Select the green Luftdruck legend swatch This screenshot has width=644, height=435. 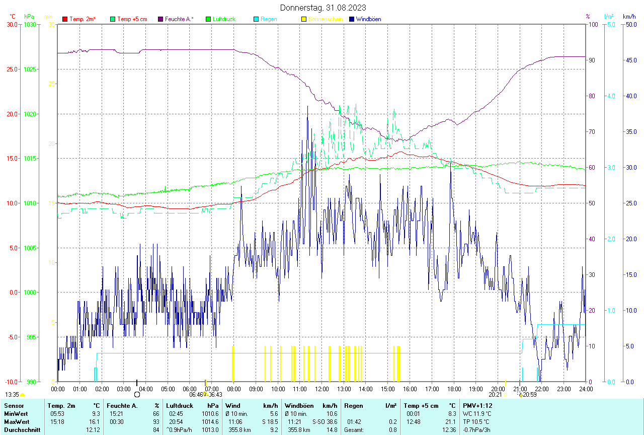tap(208, 19)
